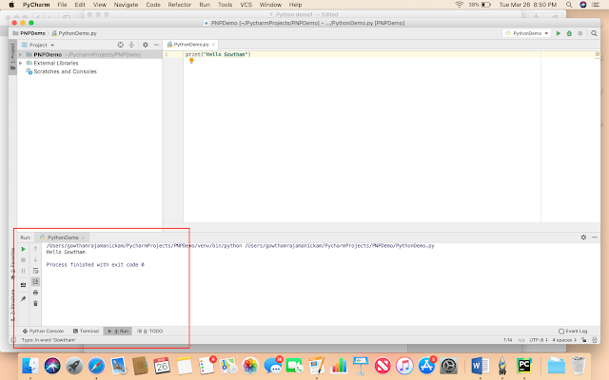Open the Refactor menu
This screenshot has width=609, height=380.
pos(180,5)
